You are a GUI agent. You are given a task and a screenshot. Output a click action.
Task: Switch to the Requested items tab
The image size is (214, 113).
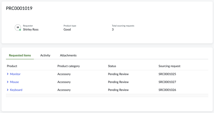[20, 55]
